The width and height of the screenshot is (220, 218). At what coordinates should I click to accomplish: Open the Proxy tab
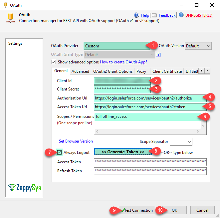click(x=141, y=71)
